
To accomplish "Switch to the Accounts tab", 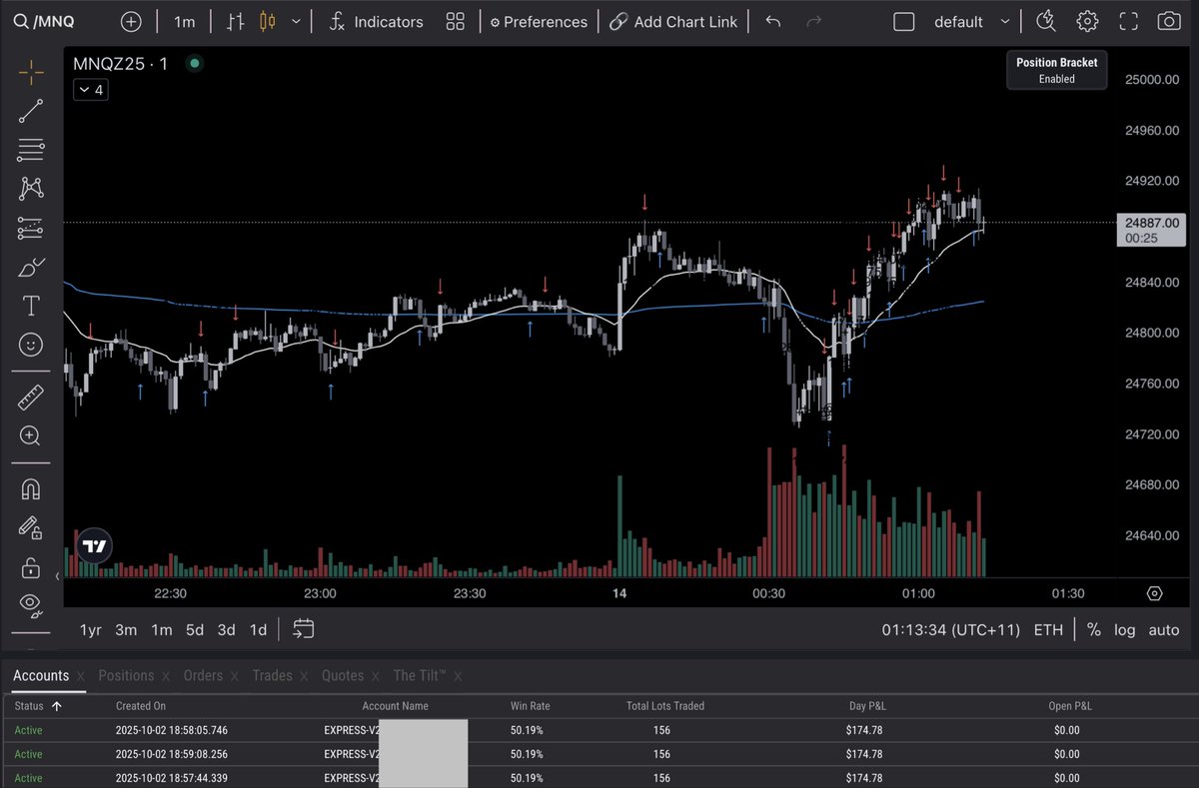I will pos(41,675).
